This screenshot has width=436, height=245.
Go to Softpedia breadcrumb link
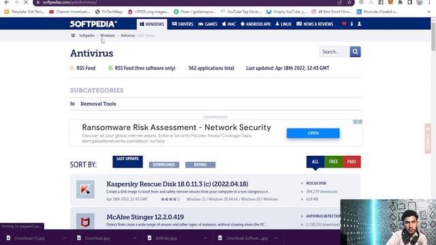tap(87, 35)
